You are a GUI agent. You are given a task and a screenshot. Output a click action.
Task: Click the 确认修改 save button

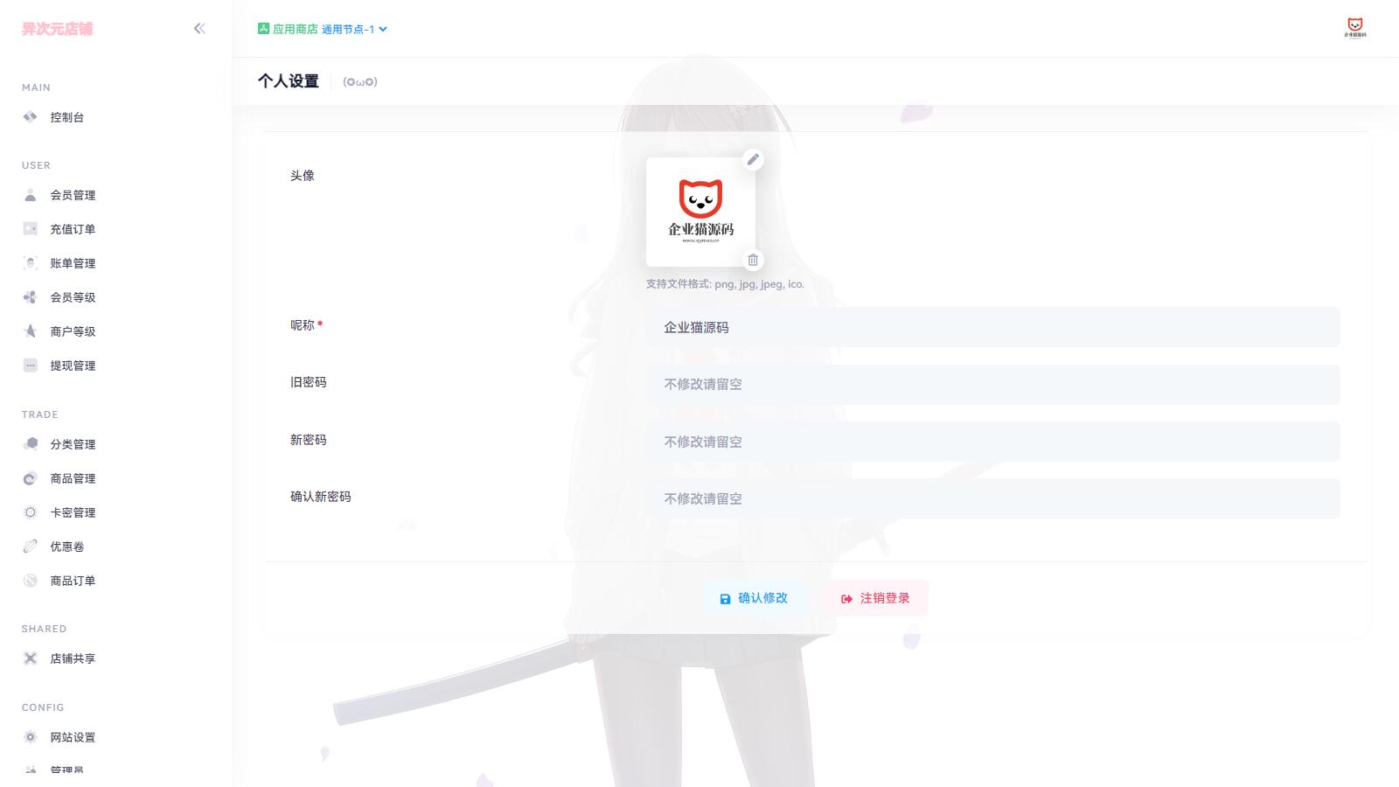[x=754, y=598]
